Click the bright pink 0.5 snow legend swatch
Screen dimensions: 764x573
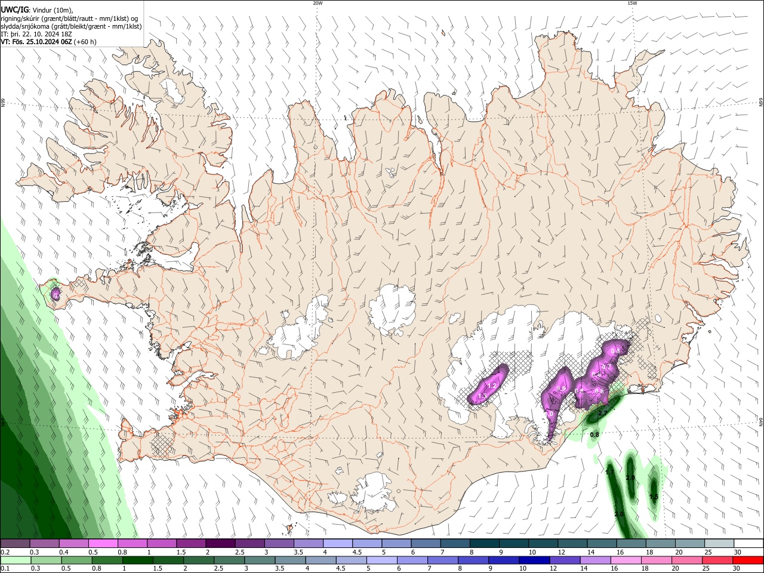[x=103, y=544]
